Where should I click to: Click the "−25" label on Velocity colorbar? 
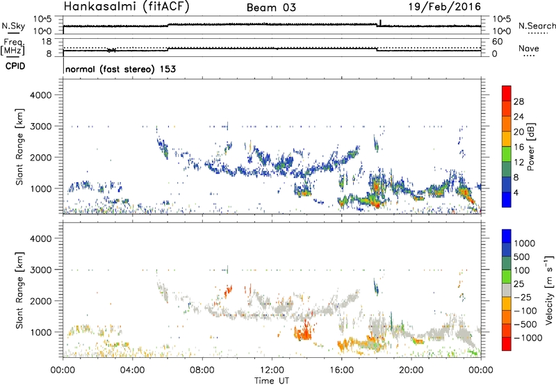click(523, 297)
